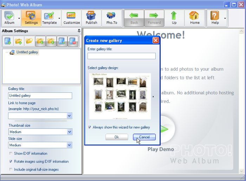
Task: Click the Gallery title input field
Action: (40, 96)
